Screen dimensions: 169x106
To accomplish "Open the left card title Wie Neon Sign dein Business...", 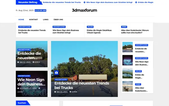I will click(x=31, y=82).
